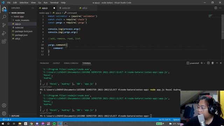Image resolution: width=224 pixels, height=126 pixels.
Task: Split the editor to the right
Action: pos(216,8)
